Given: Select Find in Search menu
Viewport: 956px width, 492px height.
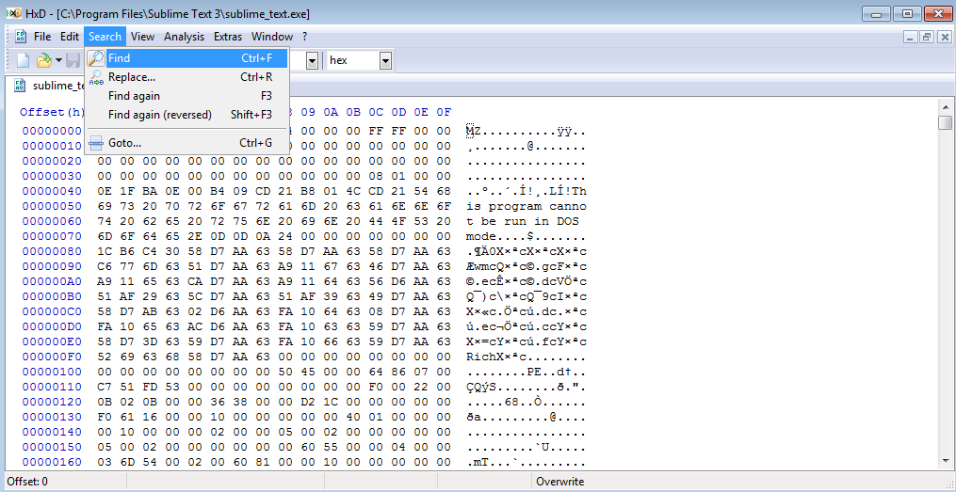Looking at the screenshot, I should pos(187,58).
